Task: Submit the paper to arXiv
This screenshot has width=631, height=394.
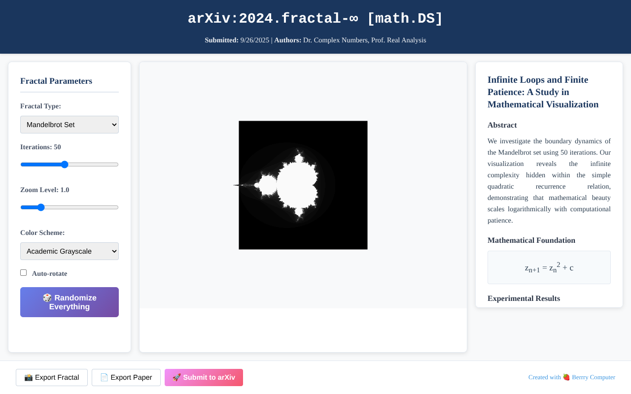Action: coord(204,377)
